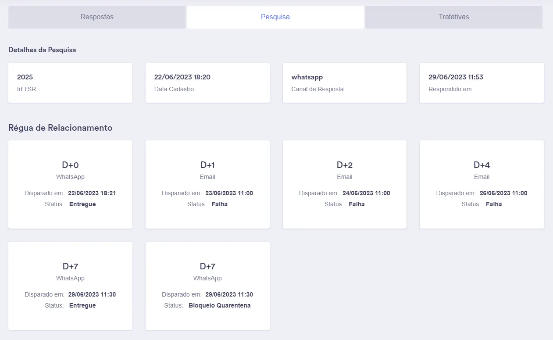Screen dimensions: 553x340
Task: Select the D+0 card title
Action: click(x=70, y=165)
